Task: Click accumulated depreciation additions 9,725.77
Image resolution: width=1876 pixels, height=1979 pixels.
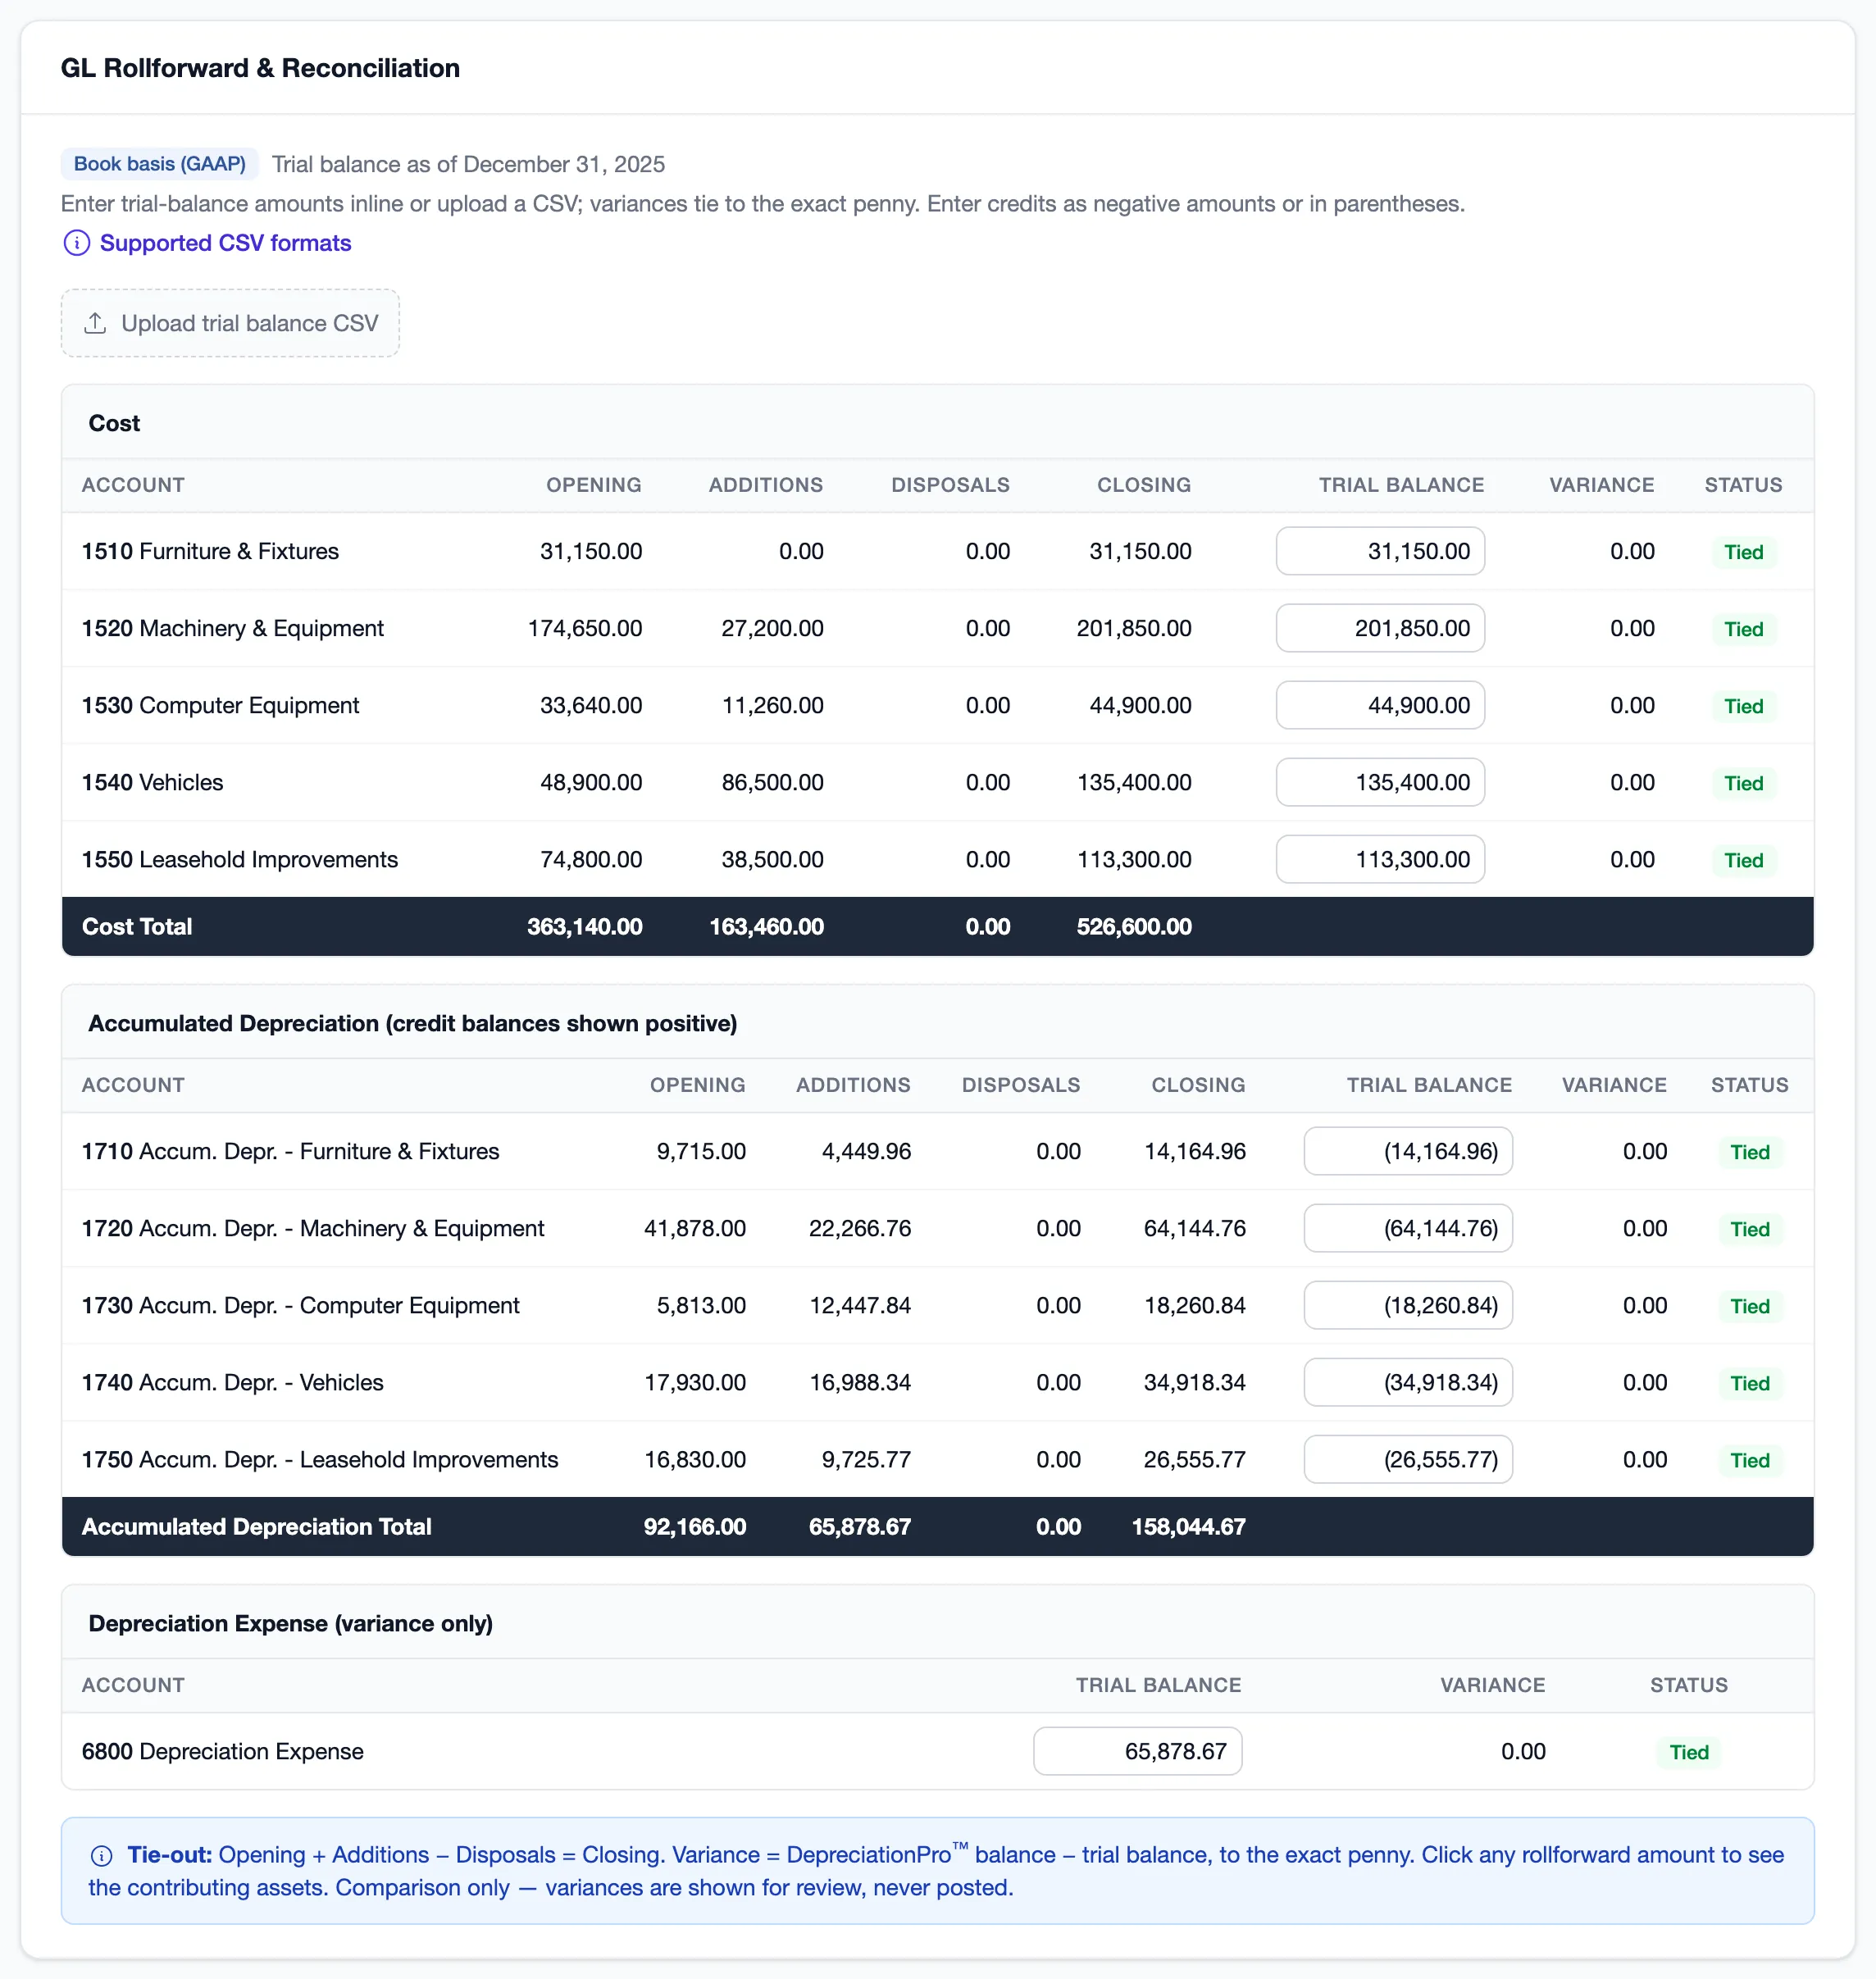Action: point(866,1459)
